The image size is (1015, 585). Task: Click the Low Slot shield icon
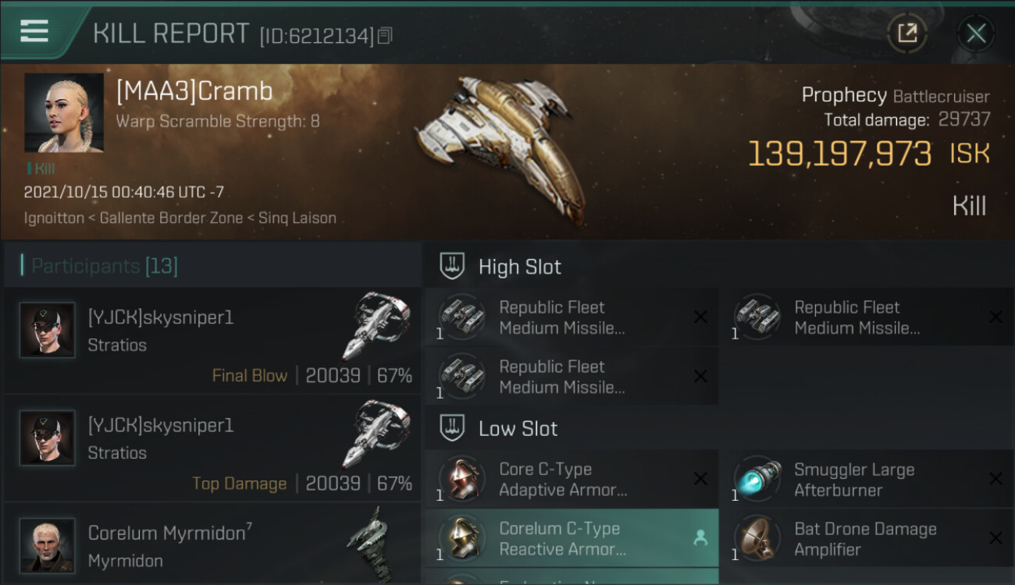pos(452,428)
